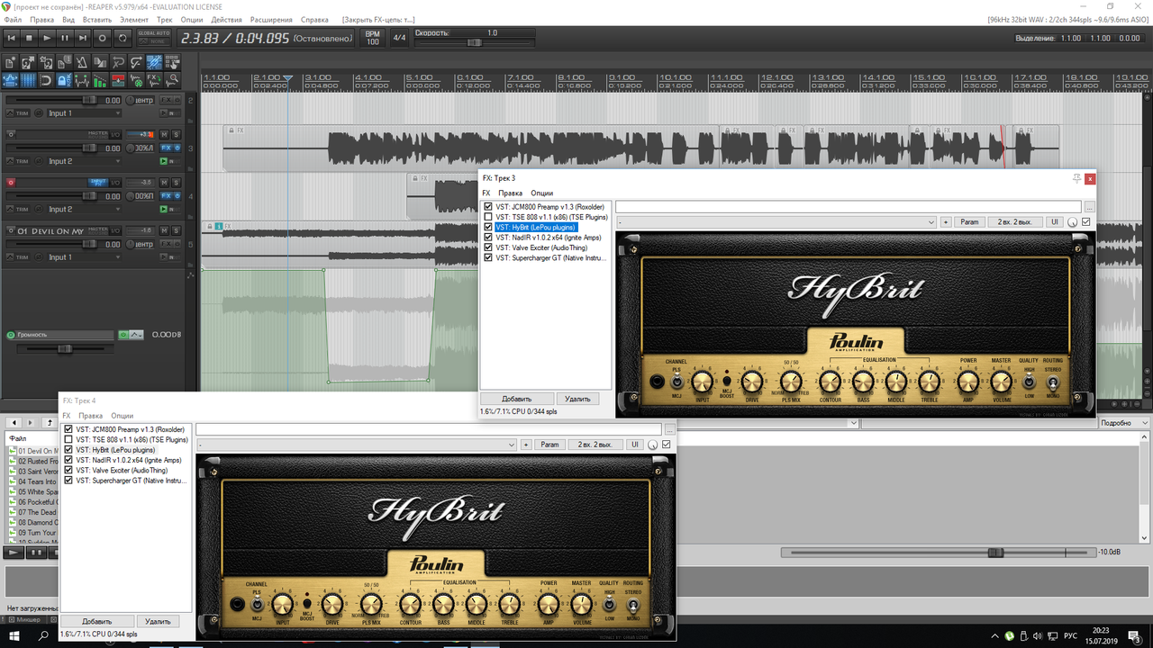Open the Input 1 dropdown of track 5

tap(84, 257)
